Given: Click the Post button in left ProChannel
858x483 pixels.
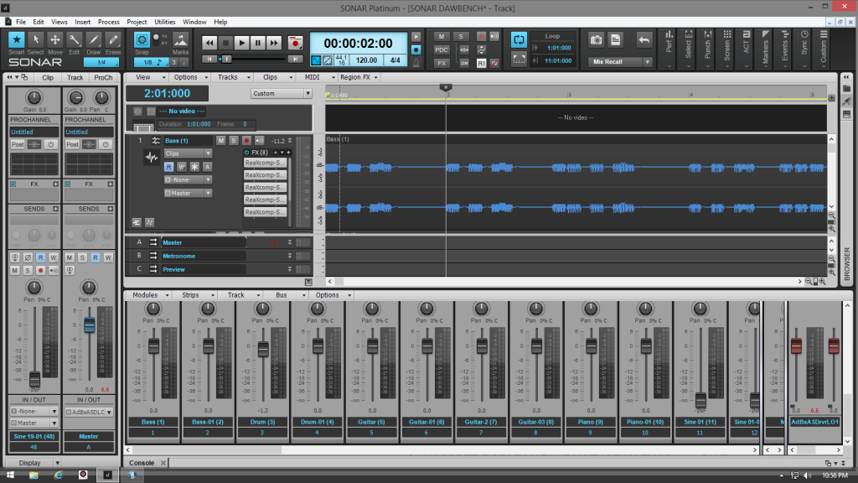Looking at the screenshot, I should (18, 144).
